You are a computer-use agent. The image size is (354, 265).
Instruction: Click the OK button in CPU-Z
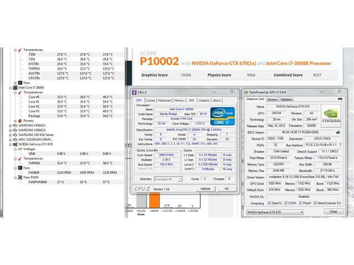click(227, 189)
